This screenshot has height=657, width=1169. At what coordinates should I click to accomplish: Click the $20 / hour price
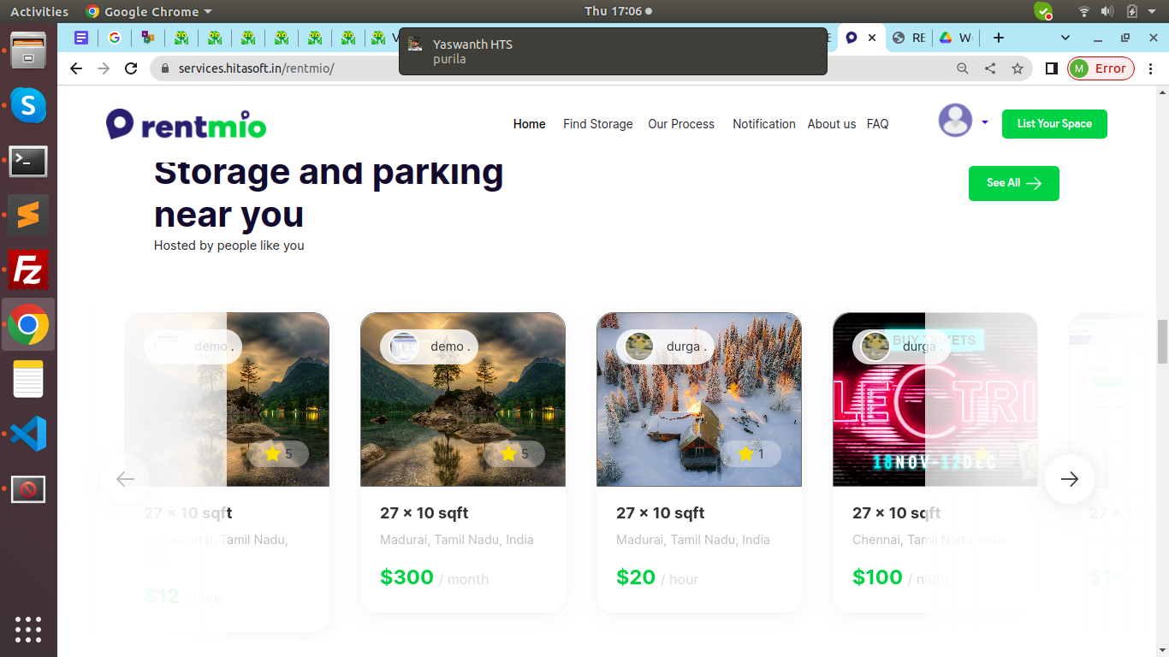(657, 577)
